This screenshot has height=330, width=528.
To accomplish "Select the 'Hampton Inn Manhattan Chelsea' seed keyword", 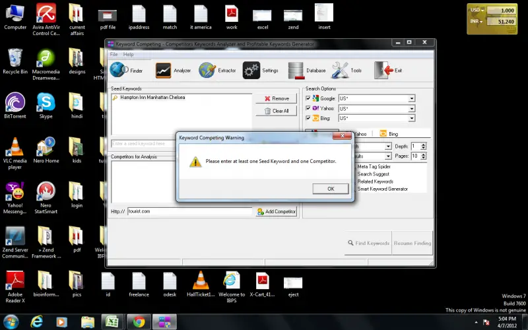I will [152, 97].
